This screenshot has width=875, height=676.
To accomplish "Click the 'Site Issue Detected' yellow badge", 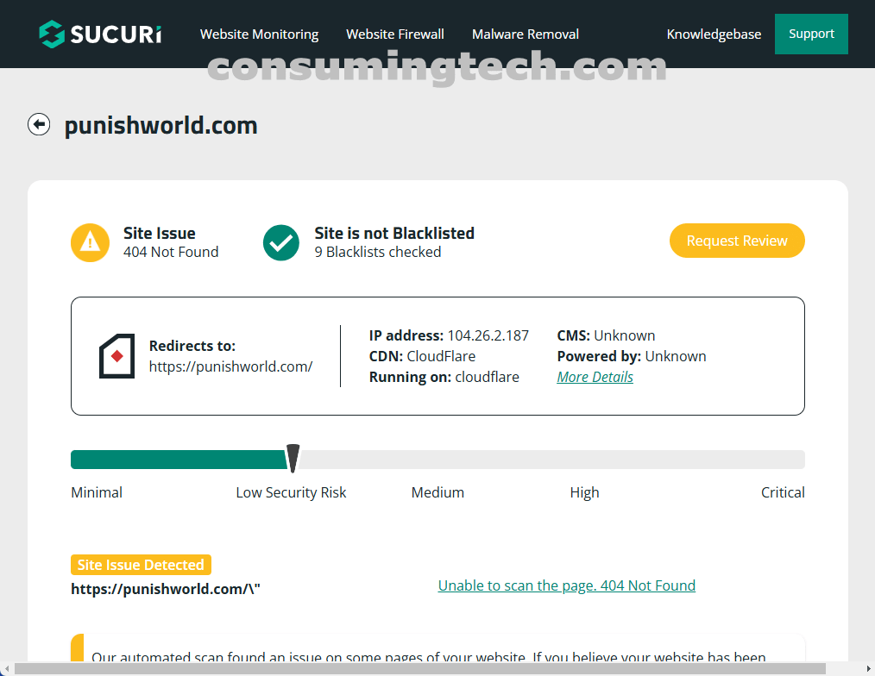I will pyautogui.click(x=141, y=565).
